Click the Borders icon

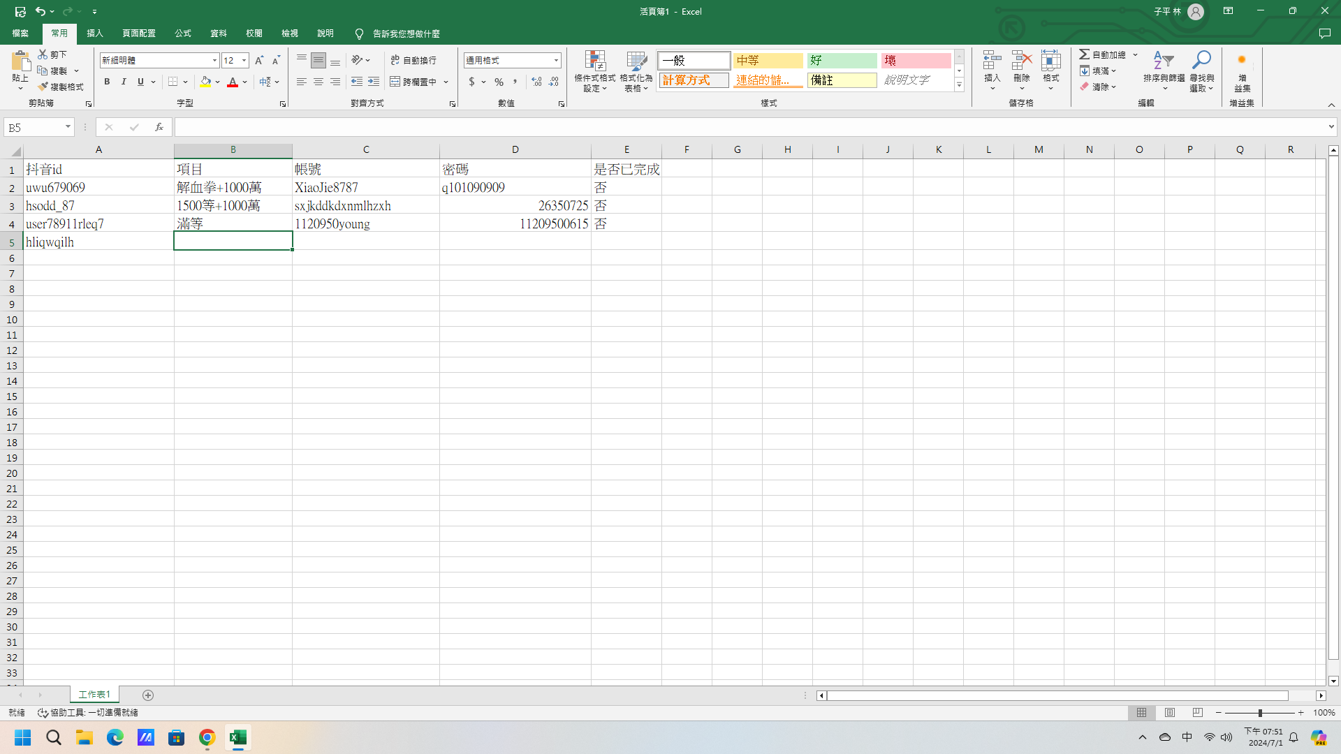173,82
